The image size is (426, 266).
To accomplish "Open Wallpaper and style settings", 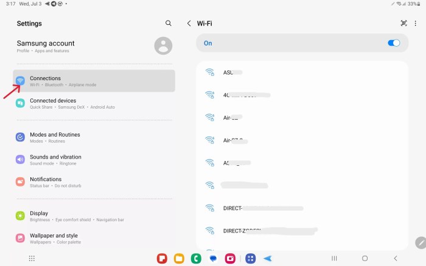I will [94, 238].
